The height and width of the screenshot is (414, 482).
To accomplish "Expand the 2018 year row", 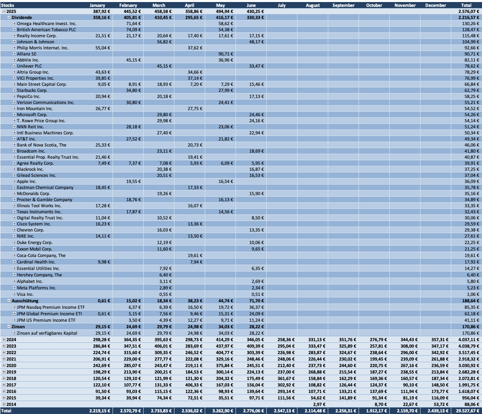I will 4,378.
